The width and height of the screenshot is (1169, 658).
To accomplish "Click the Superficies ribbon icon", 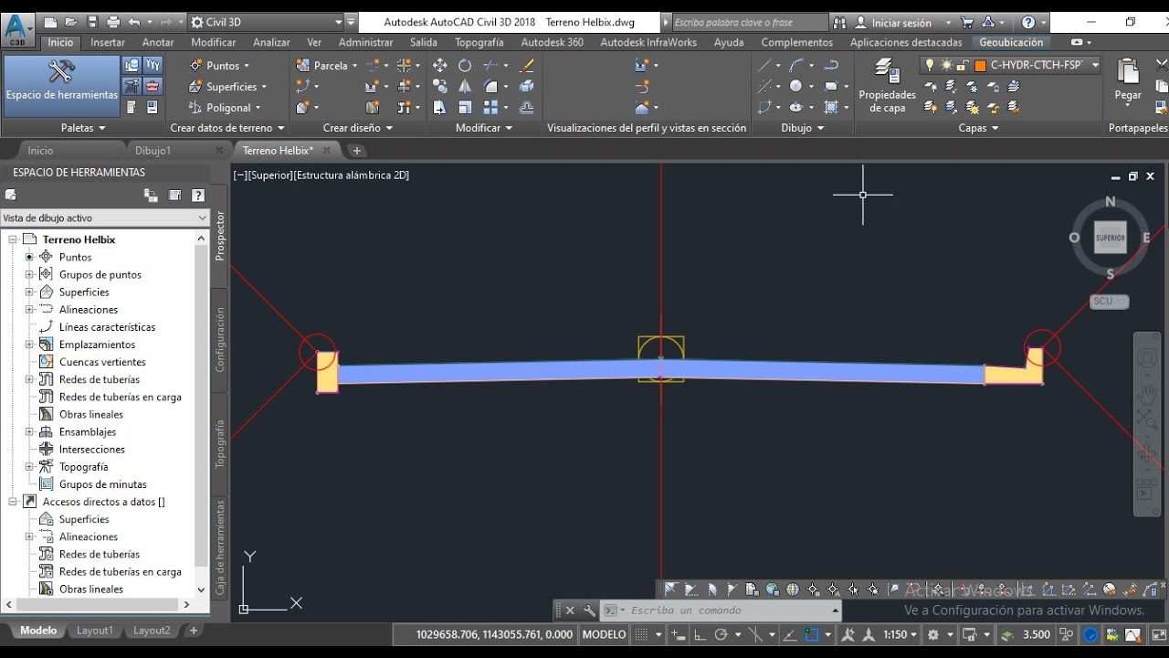I will [195, 87].
